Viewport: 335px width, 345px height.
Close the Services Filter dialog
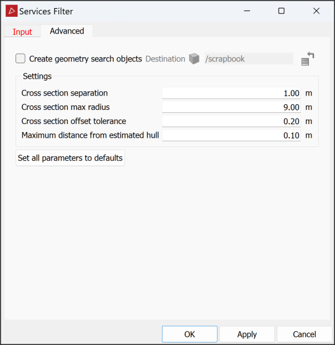tap(316, 11)
